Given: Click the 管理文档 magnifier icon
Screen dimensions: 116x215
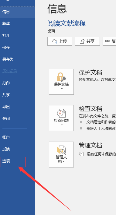Looking at the screenshot, I should tap(61, 150).
